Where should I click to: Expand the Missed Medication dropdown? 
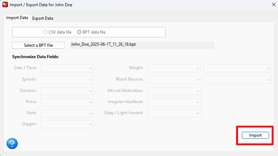pos(174,91)
